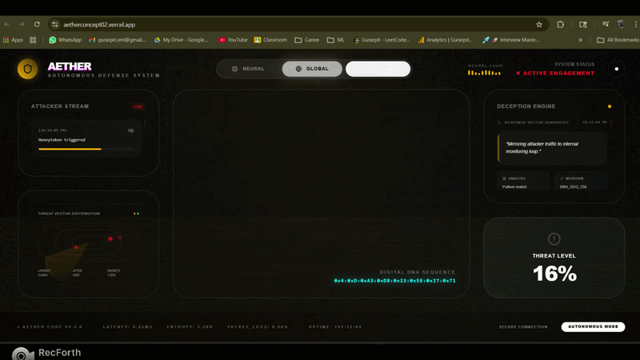The image size is (640, 360).
Task: Open the YouTube bookmark
Action: 233,40
